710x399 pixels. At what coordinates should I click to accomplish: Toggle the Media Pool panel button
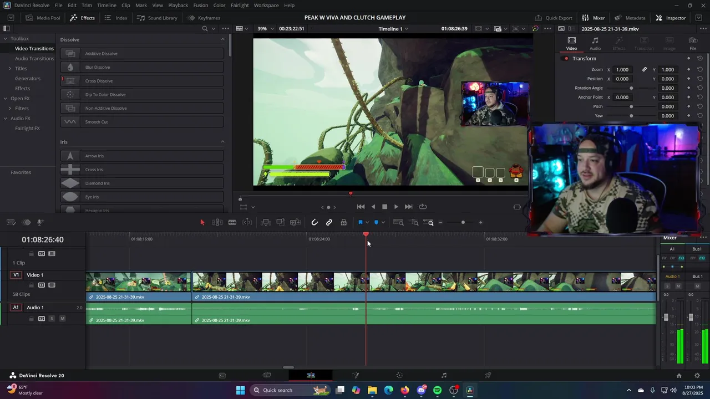pyautogui.click(x=42, y=18)
